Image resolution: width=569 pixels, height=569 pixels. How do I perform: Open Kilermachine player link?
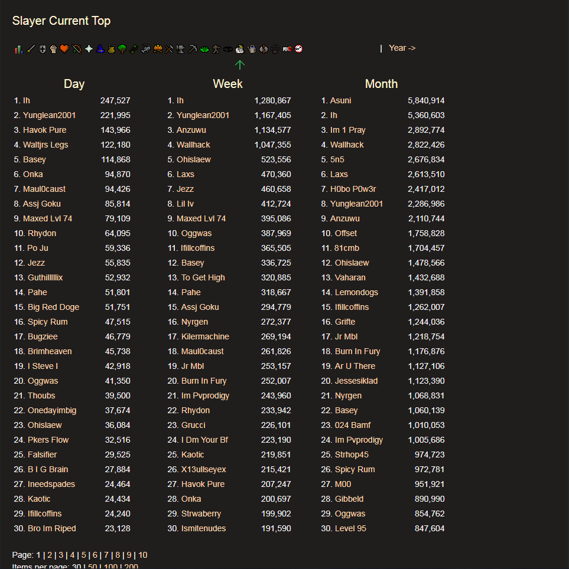(x=205, y=337)
